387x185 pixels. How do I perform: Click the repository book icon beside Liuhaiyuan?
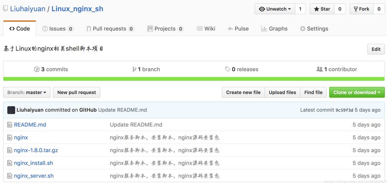click(x=5, y=9)
